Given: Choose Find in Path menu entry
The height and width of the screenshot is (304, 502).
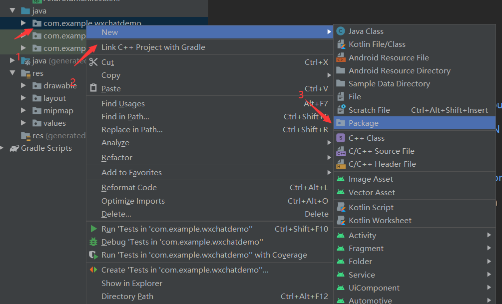Looking at the screenshot, I should pos(210,116).
